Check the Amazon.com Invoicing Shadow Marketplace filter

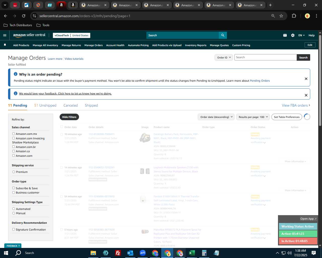coord(14,138)
